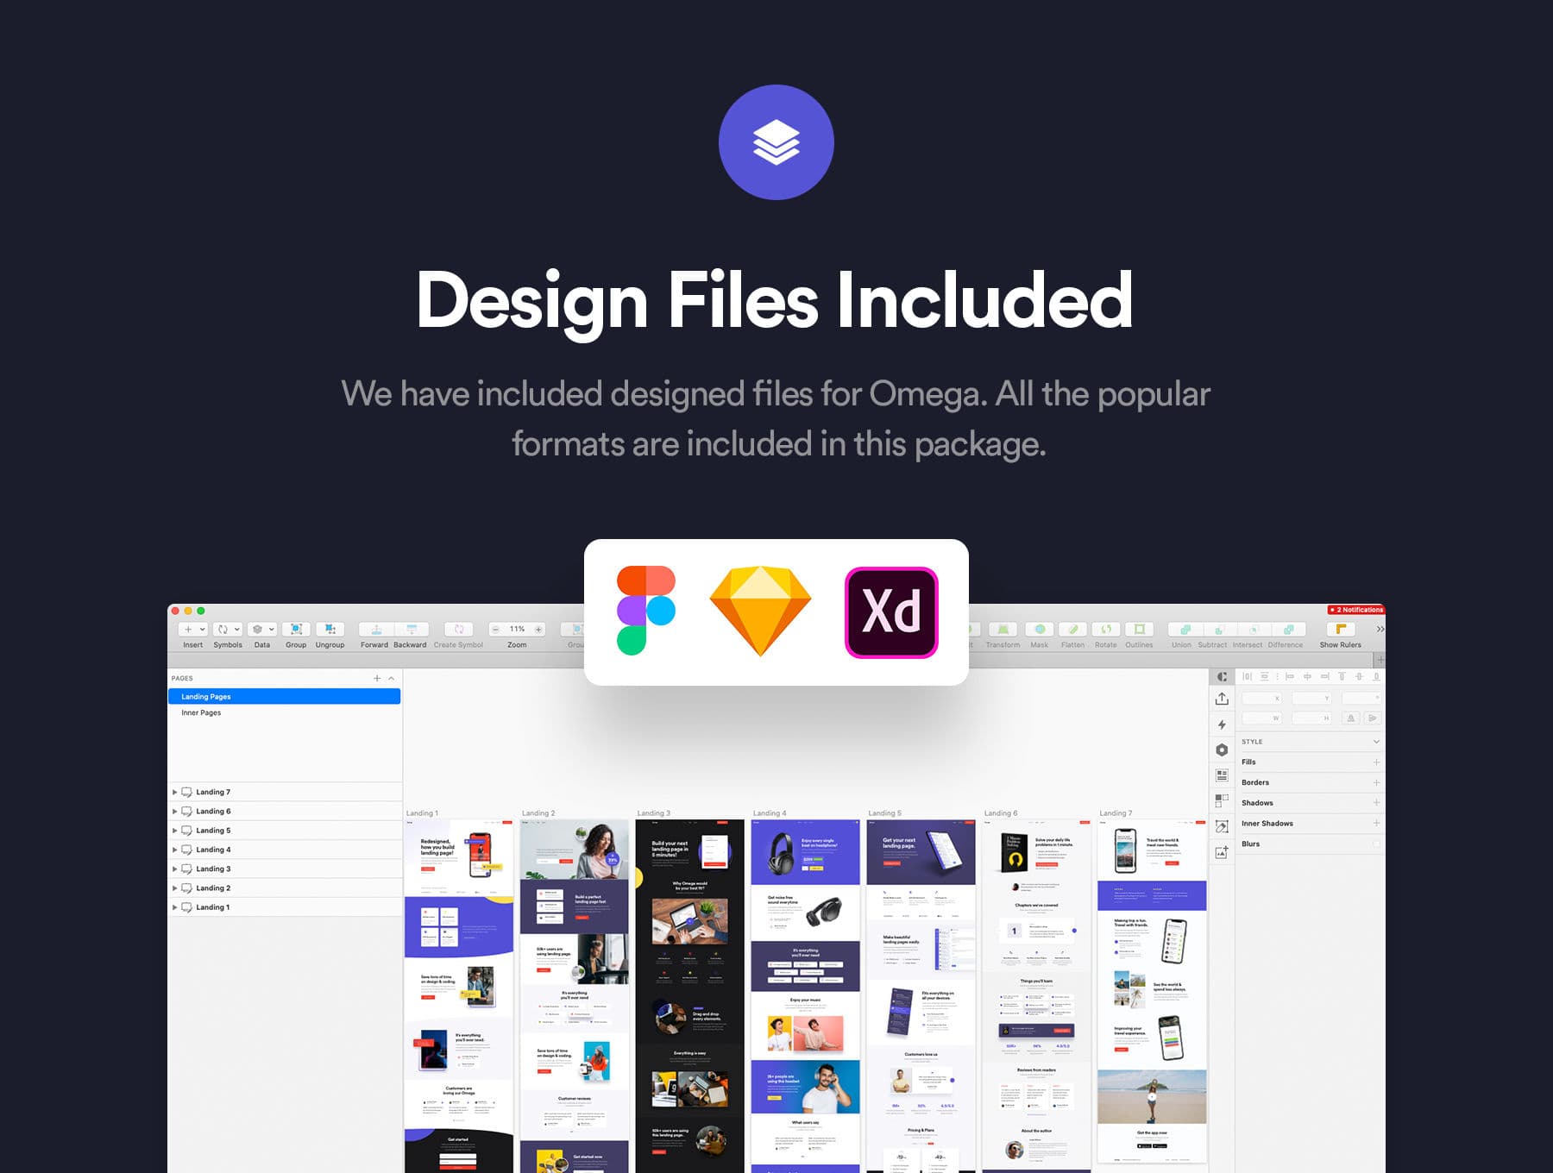Click the hexagon nut icon in plugin strip

coord(1222,750)
